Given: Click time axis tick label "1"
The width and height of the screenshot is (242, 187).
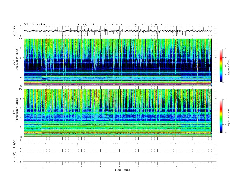Looking at the screenshot, I should pyautogui.click(x=43, y=167).
